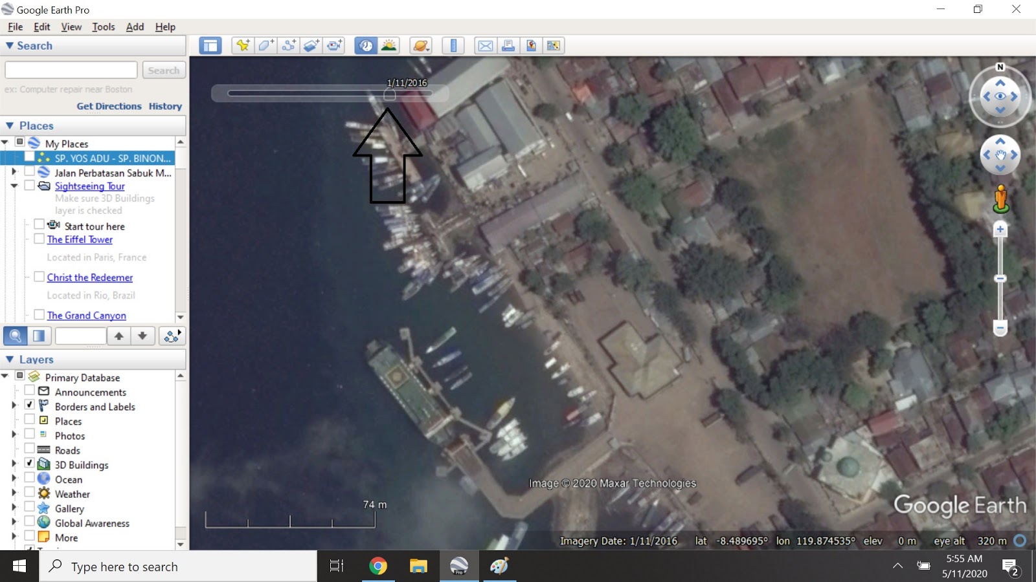This screenshot has height=582, width=1036.
Task: Add a placemark with the pushpin tool
Action: [242, 45]
